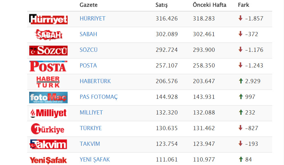
Task: Click the Yeni Şafak logo
Action: point(48,160)
